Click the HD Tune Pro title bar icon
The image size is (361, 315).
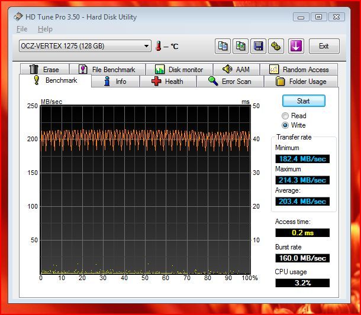[x=18, y=17]
